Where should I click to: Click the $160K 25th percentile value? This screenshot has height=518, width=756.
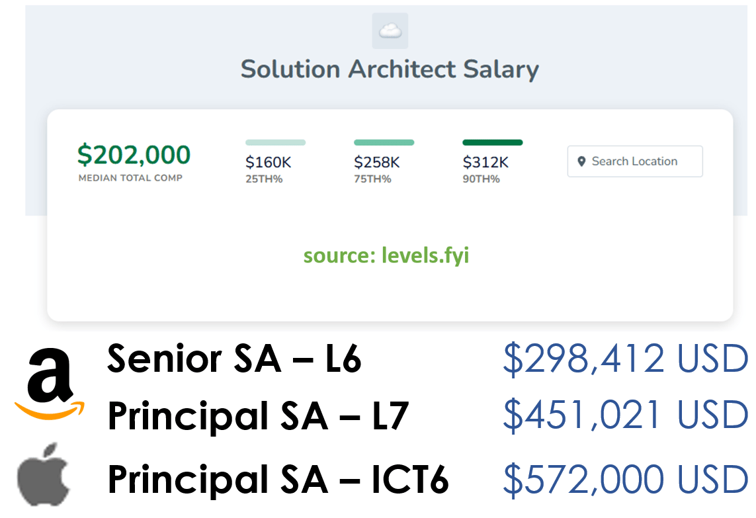point(268,163)
